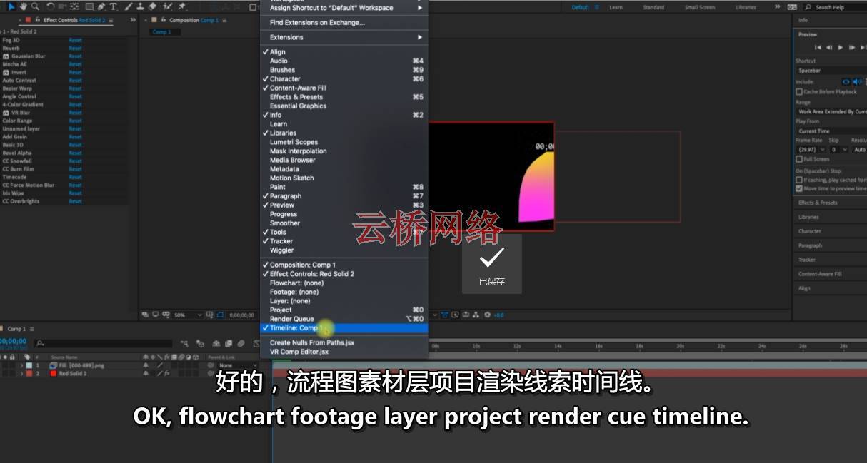867x463 pixels.
Task: Click Reset next to Gaussian Blur
Action: coord(75,56)
